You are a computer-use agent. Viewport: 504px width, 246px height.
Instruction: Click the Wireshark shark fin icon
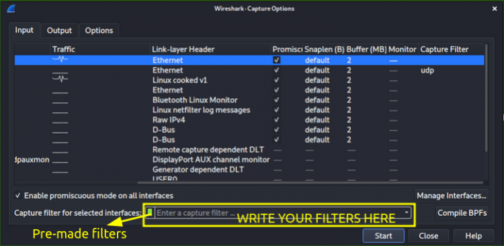(11, 9)
